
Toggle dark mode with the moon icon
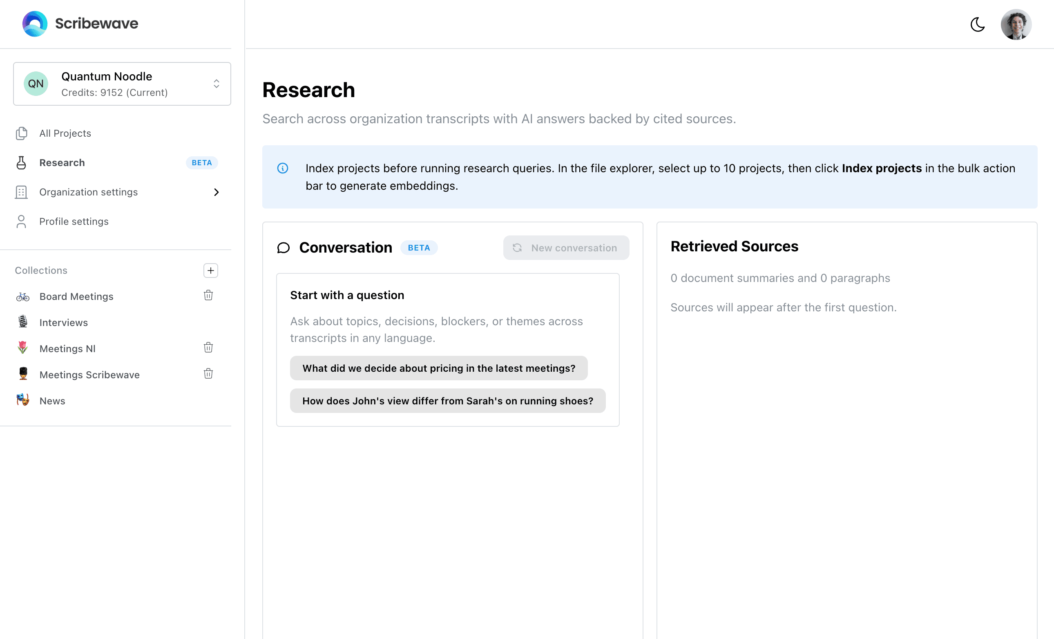click(x=978, y=24)
